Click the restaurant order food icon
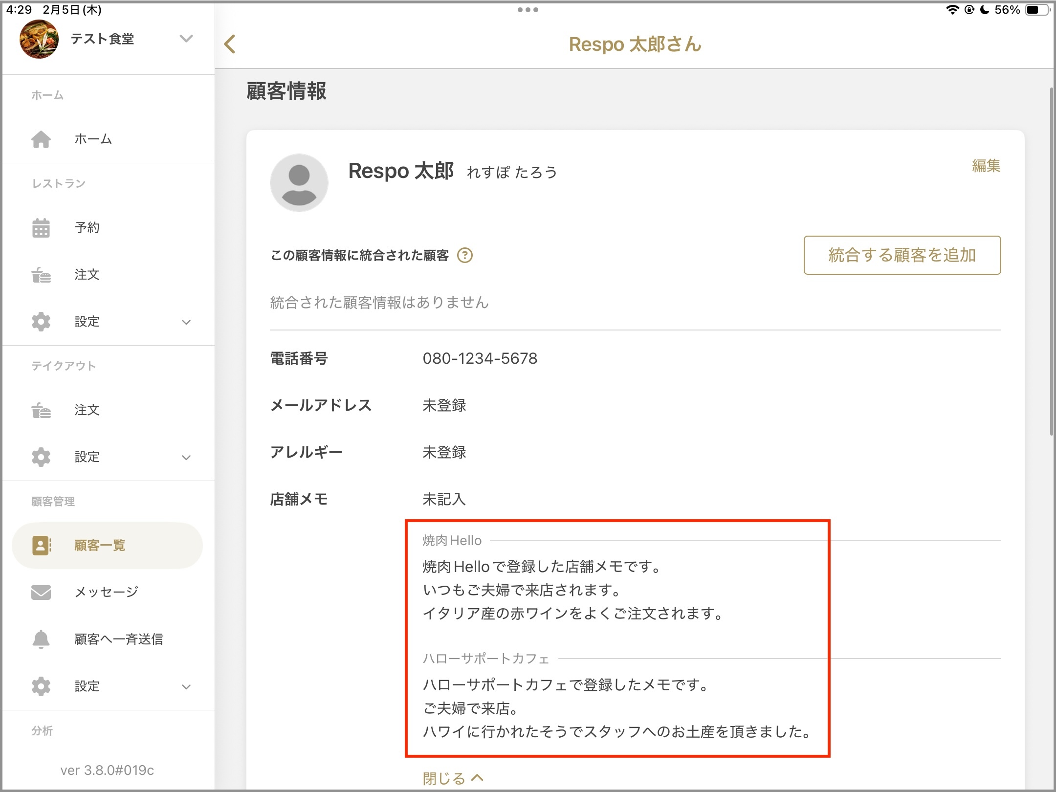 click(x=41, y=275)
